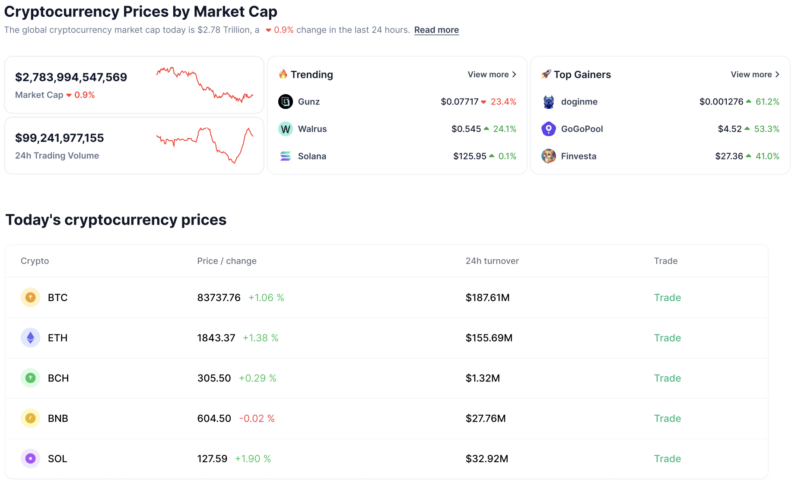Click the ETH diamond icon
The image size is (798, 486).
[x=30, y=337]
